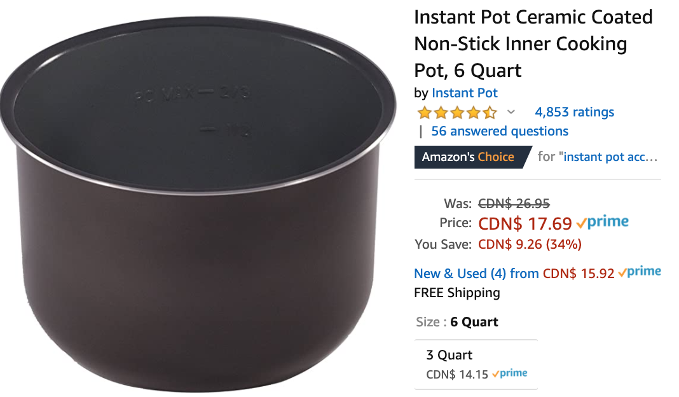The height and width of the screenshot is (397, 679).
Task: Click the struck-through CDN$ 26.95 price
Action: (514, 203)
